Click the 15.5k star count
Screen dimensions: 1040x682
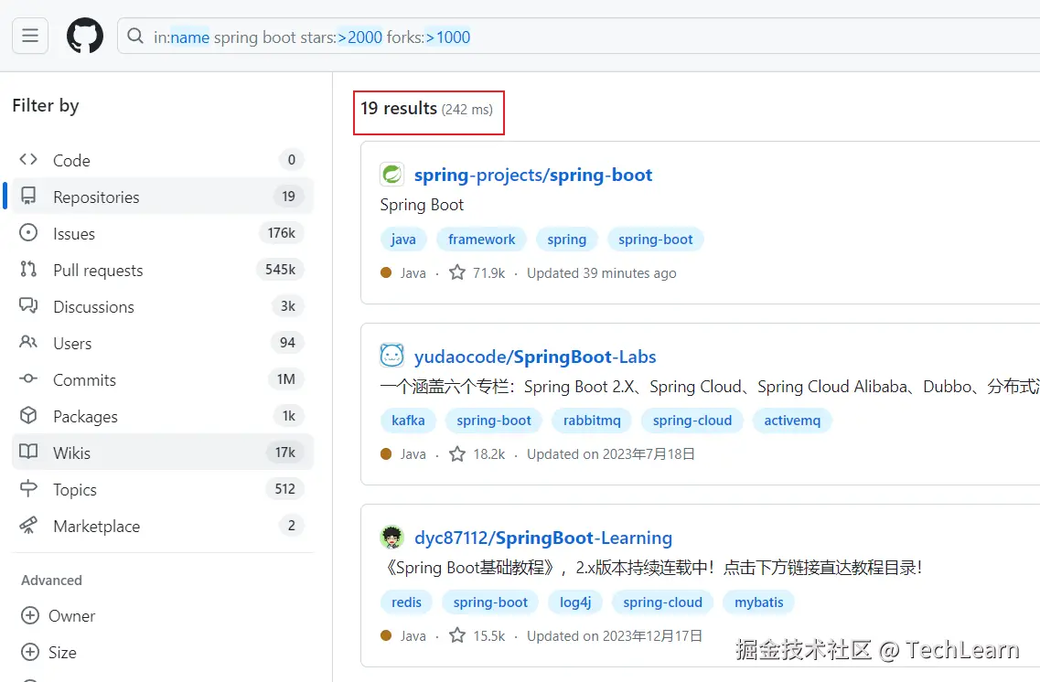[x=488, y=635]
